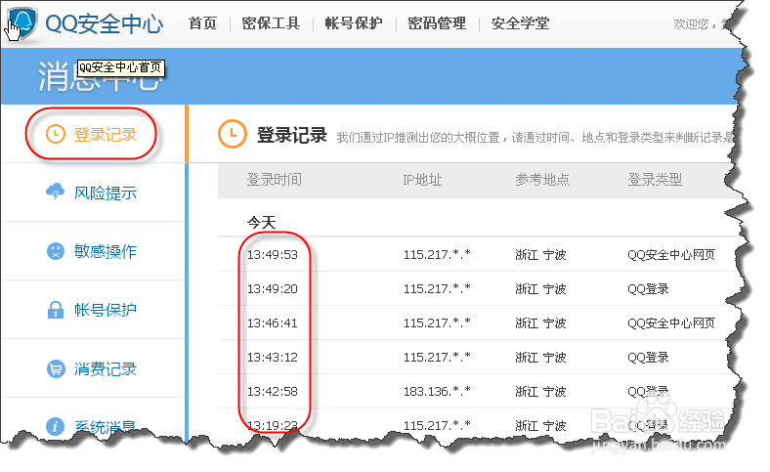Click the QQ安全中心 title text link
Image resolution: width=770 pixels, height=472 pixels.
coord(105,23)
